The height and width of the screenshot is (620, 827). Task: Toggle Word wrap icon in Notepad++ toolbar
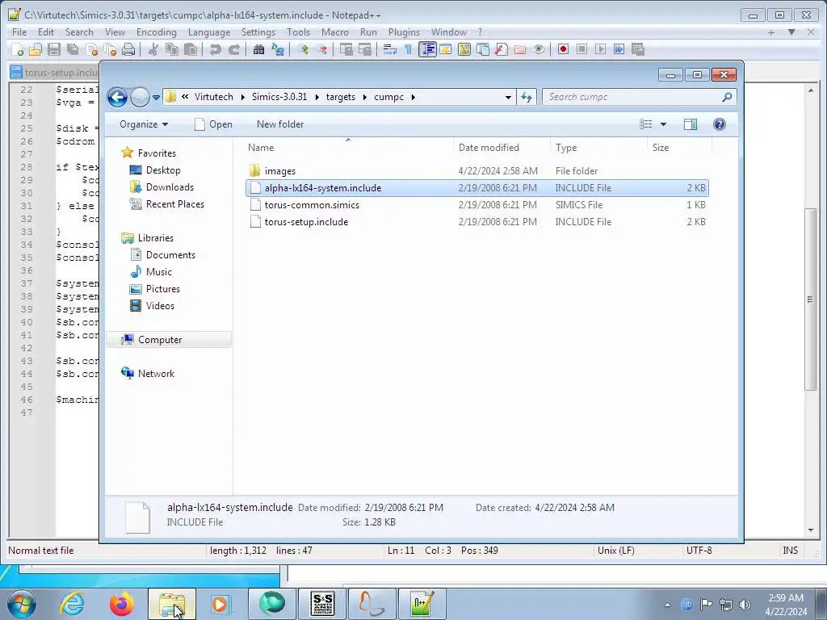(x=390, y=49)
